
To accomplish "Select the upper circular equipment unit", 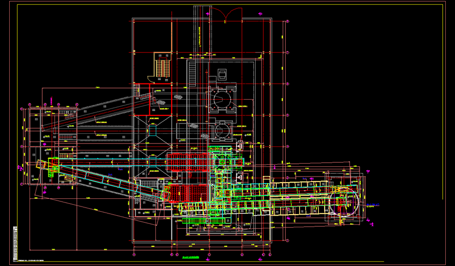I will 222,99.
